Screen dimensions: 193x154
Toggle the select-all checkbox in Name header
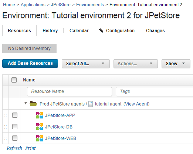[x=14, y=80]
